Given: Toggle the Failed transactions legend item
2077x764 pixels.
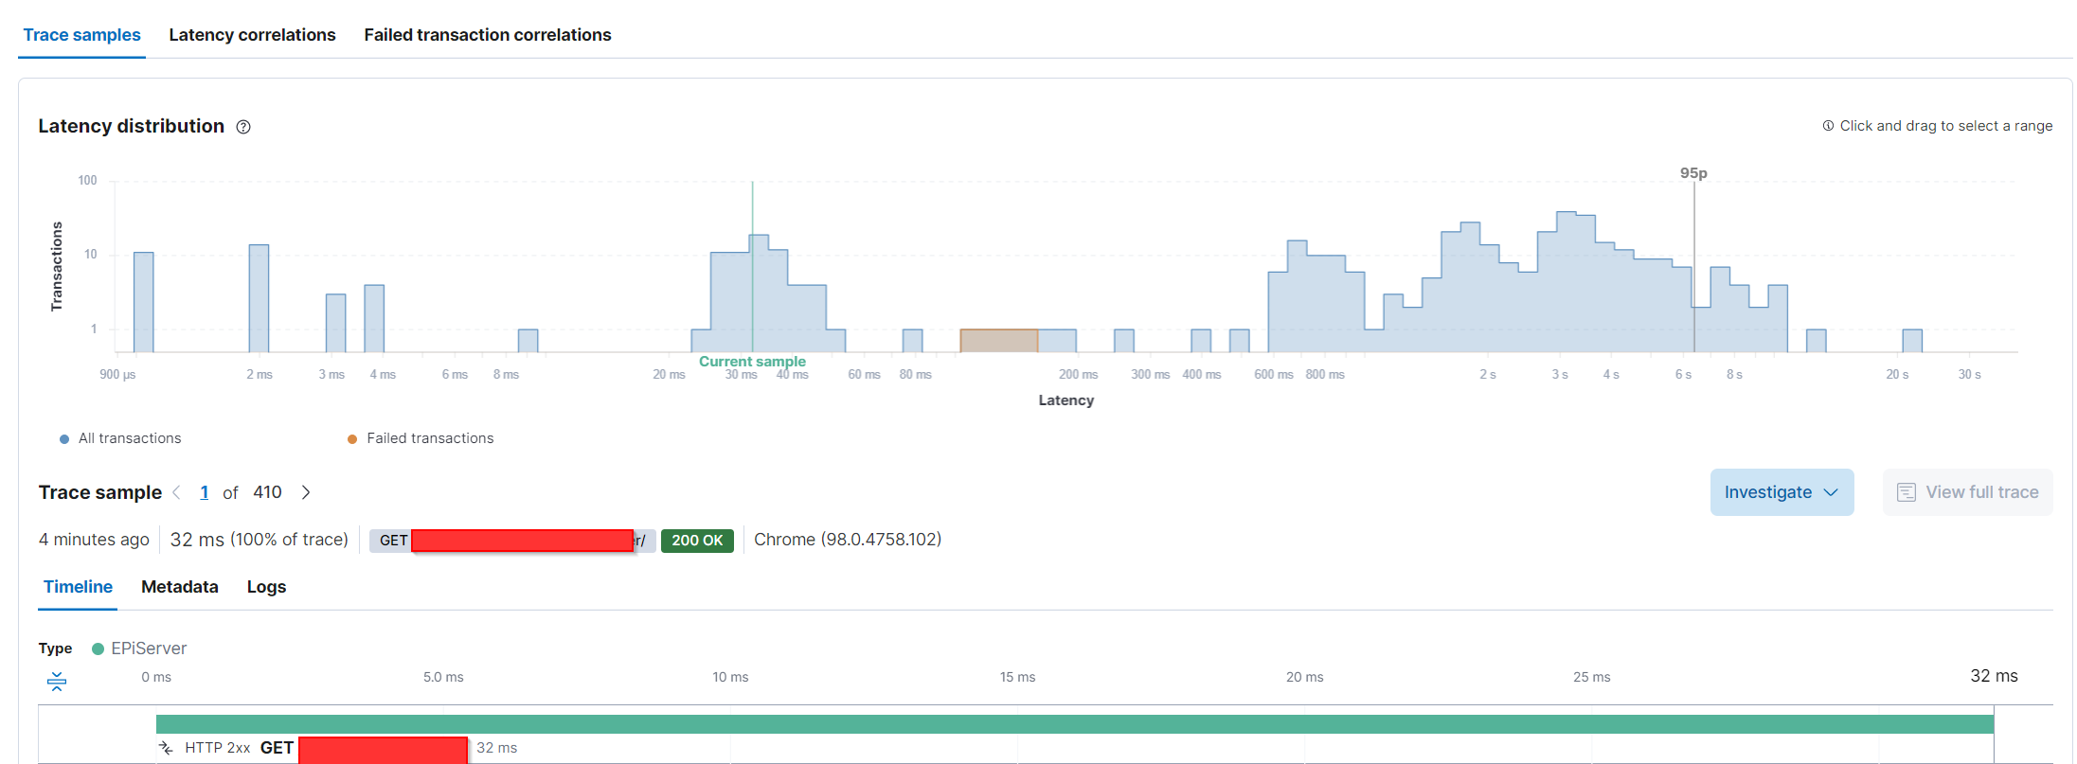Looking at the screenshot, I should (x=421, y=438).
